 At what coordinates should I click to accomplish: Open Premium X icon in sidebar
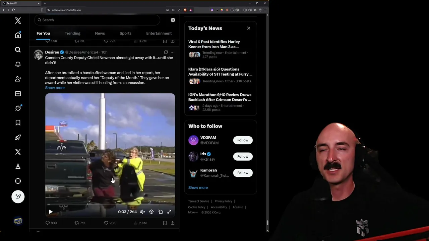click(18, 152)
